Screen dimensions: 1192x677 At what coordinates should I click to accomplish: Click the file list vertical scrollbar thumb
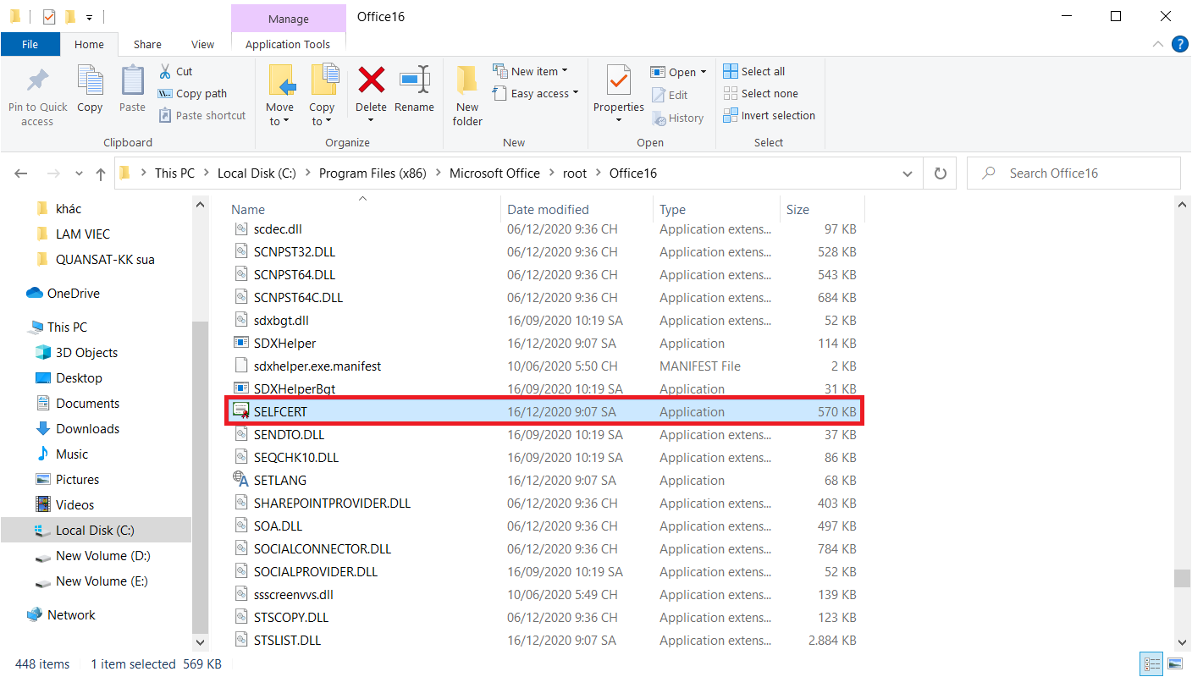coord(1182,578)
